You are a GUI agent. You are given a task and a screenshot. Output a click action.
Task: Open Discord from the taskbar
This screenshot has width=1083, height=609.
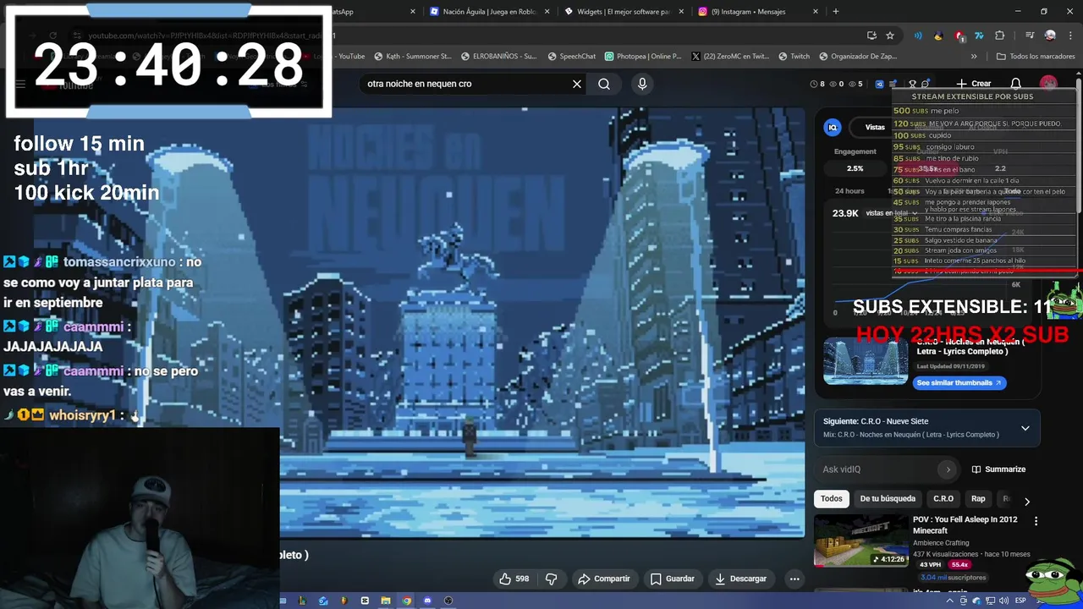point(427,601)
